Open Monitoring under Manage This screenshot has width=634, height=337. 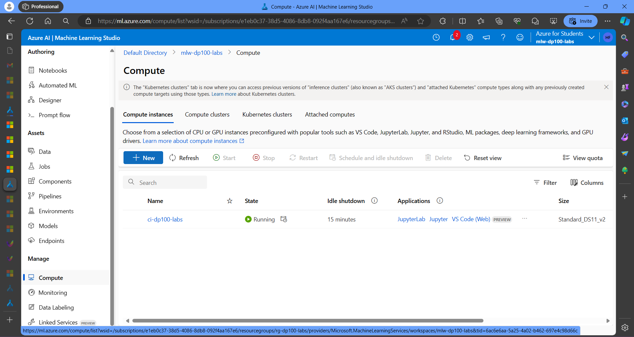(x=48, y=292)
